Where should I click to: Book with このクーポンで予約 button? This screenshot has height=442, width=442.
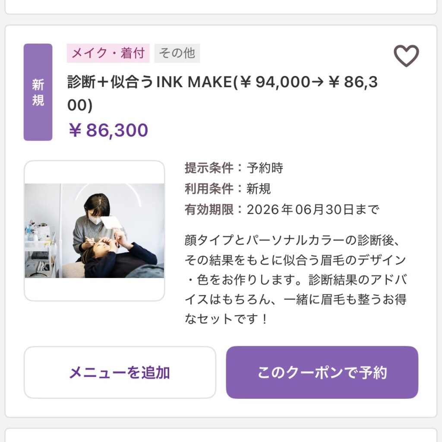[322, 372]
